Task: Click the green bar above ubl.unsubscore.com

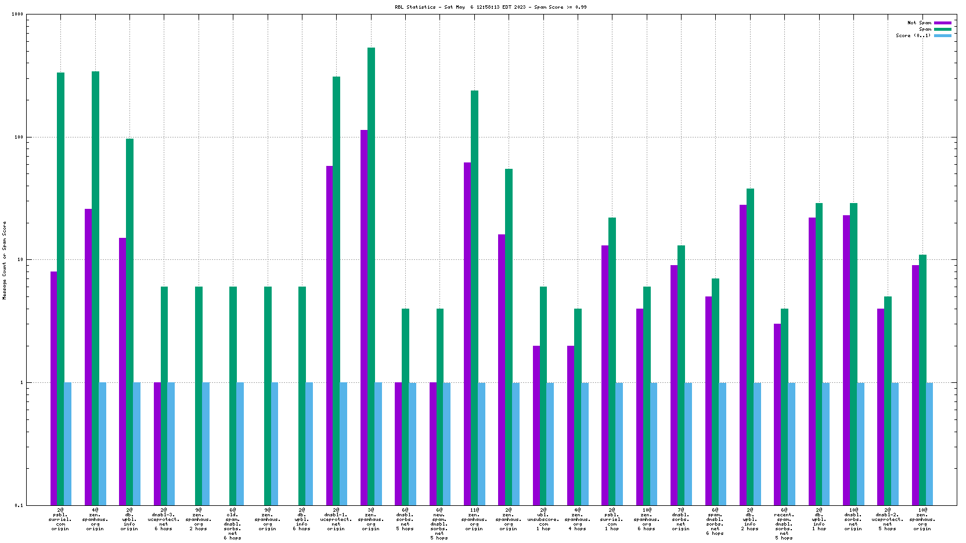Action: click(x=543, y=395)
